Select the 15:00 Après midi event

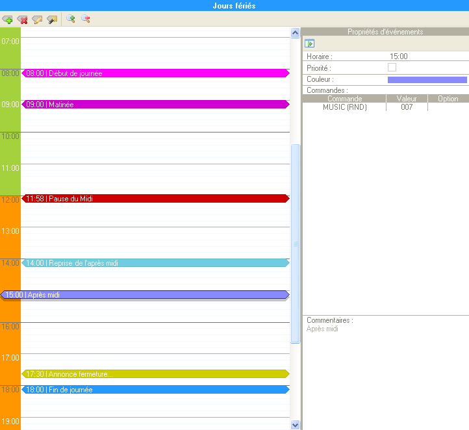pyautogui.click(x=145, y=295)
